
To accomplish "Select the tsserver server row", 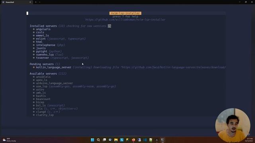I will [61, 58].
